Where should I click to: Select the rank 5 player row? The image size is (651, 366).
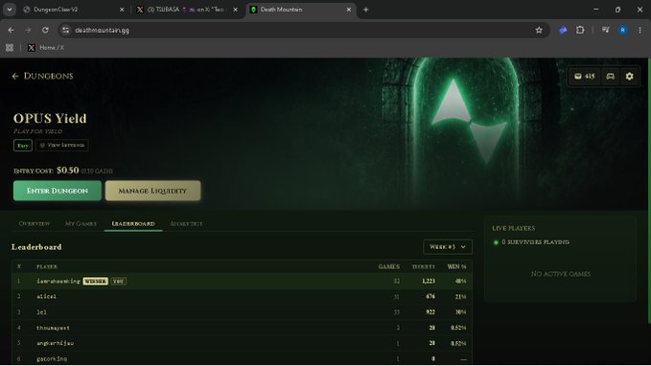[x=242, y=343]
